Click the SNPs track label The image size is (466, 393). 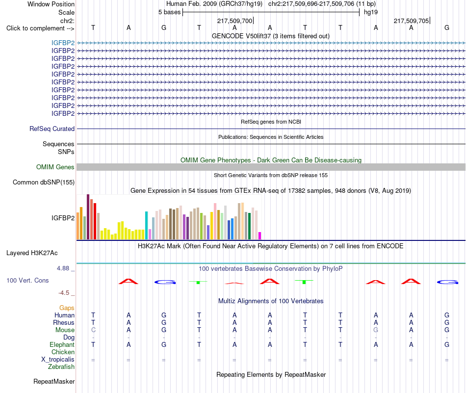coord(66,152)
